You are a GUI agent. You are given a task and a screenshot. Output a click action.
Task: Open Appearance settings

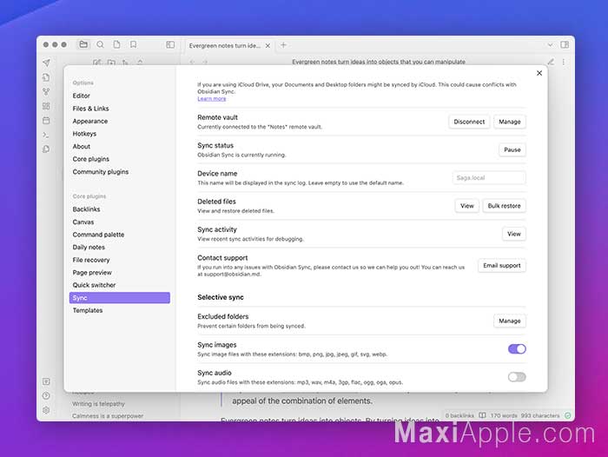click(120, 121)
